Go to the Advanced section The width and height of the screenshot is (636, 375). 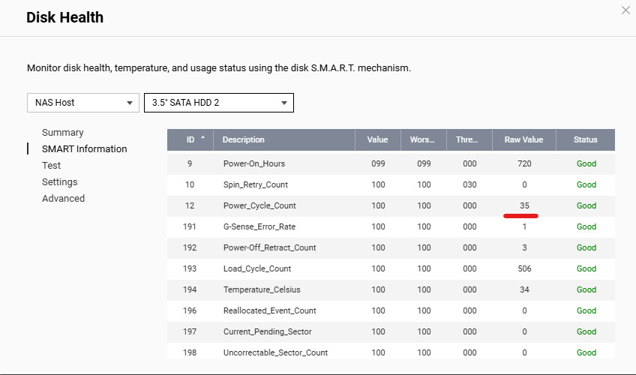(63, 199)
